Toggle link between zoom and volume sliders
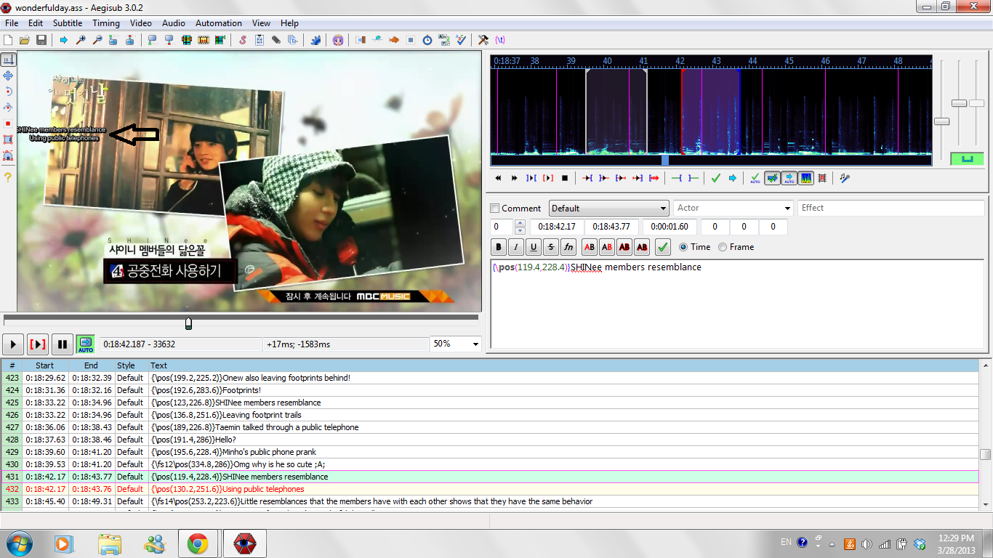The height and width of the screenshot is (558, 993). click(967, 158)
